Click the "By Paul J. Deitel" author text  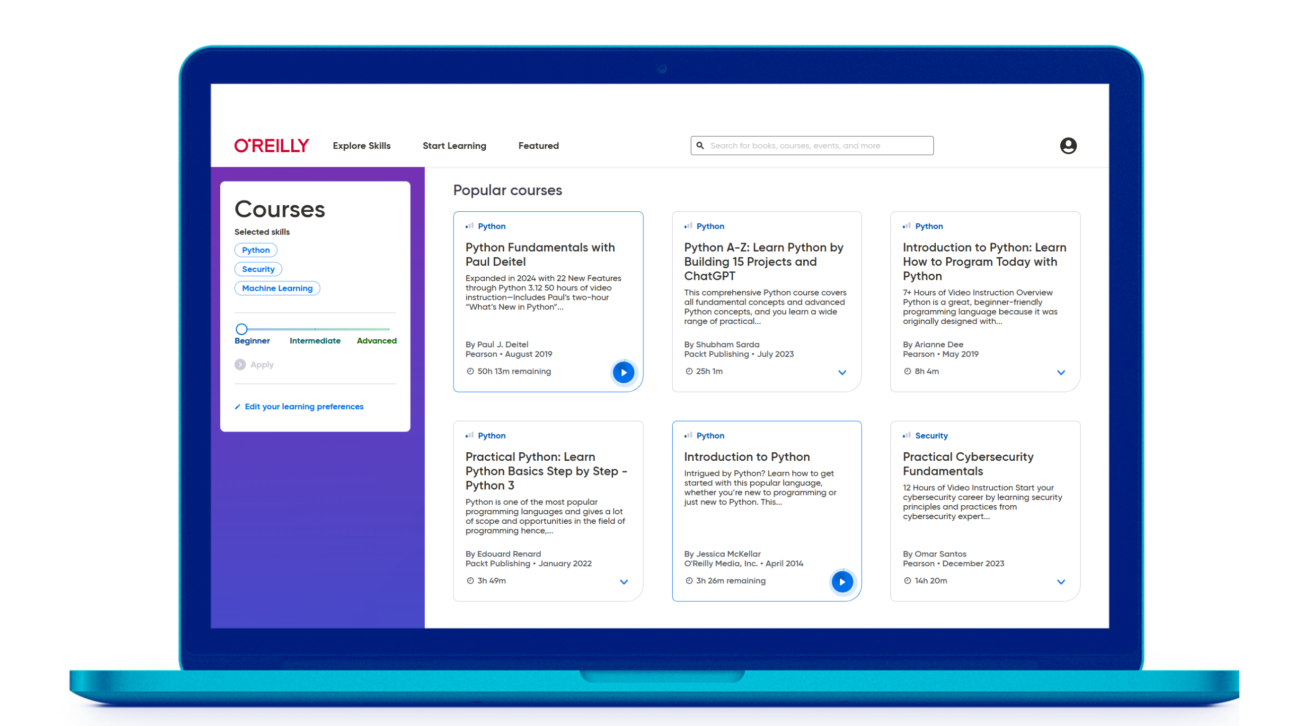[x=496, y=345]
